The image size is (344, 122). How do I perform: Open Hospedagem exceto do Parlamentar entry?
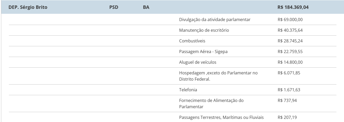(x=218, y=76)
